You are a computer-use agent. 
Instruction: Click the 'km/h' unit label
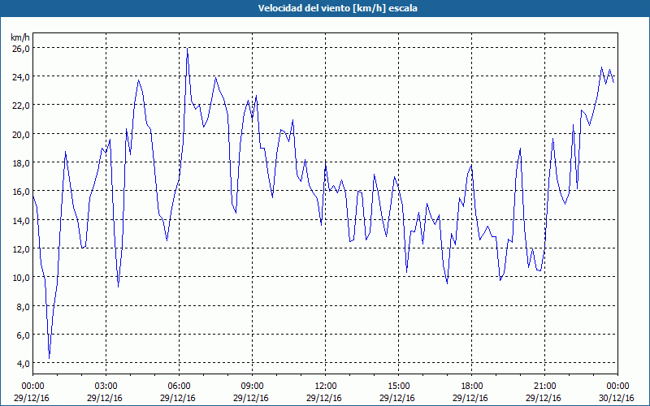tap(20, 37)
